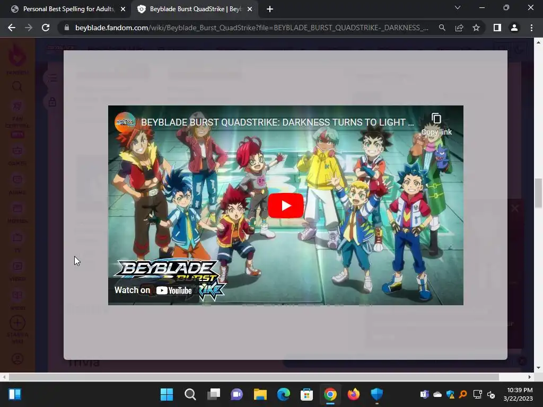The image size is (543, 407).
Task: Open video via Watch on YouTube
Action: click(153, 290)
